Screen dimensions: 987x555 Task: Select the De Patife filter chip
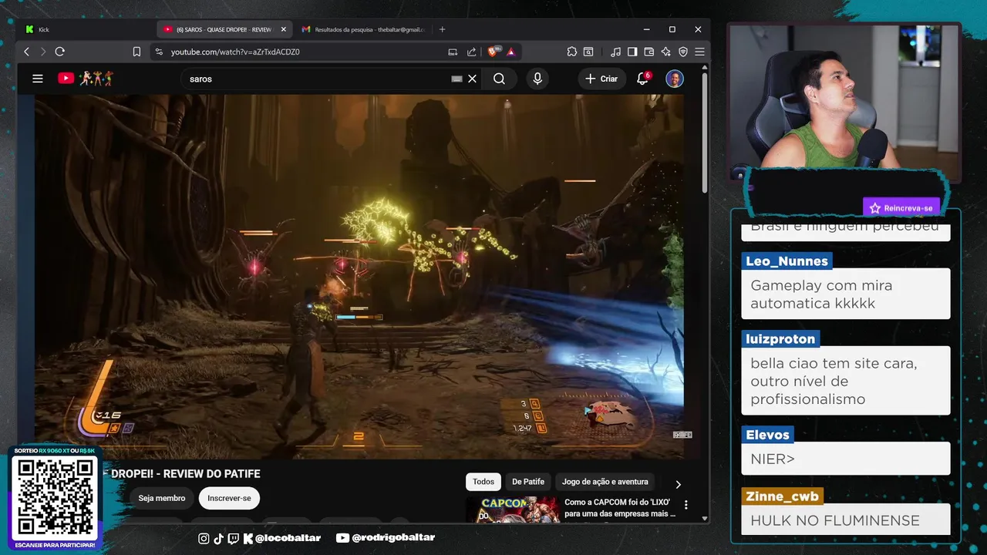click(528, 482)
